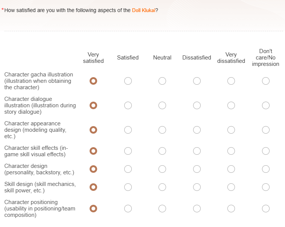Click the Doll Klukai orange text
The width and height of the screenshot is (285, 227).
tap(143, 11)
